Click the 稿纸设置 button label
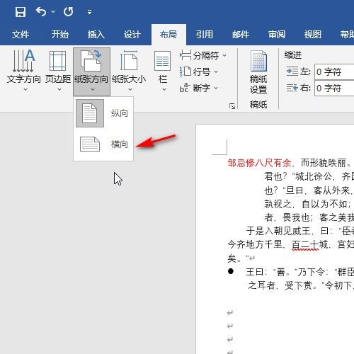This screenshot has width=354, height=354. pyautogui.click(x=258, y=84)
